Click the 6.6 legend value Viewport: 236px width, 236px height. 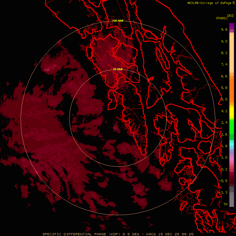pyautogui.click(x=224, y=76)
